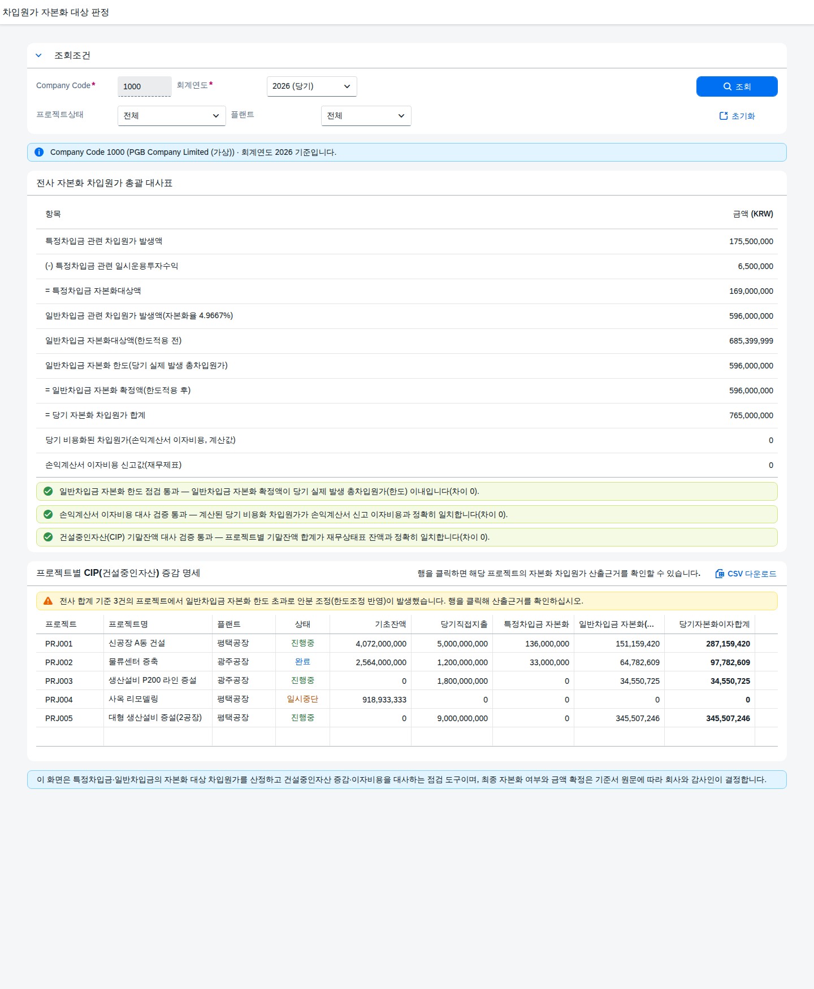Click 기초잔액 value 4,072,000,000

(x=381, y=644)
